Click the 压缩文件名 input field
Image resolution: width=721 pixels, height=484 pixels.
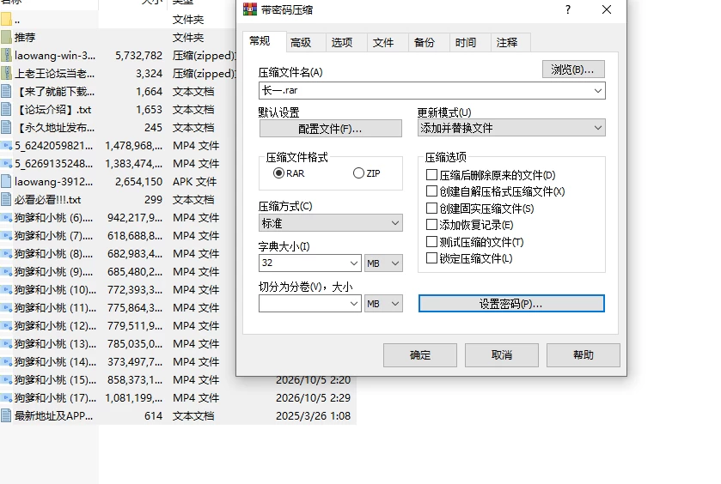pos(431,90)
